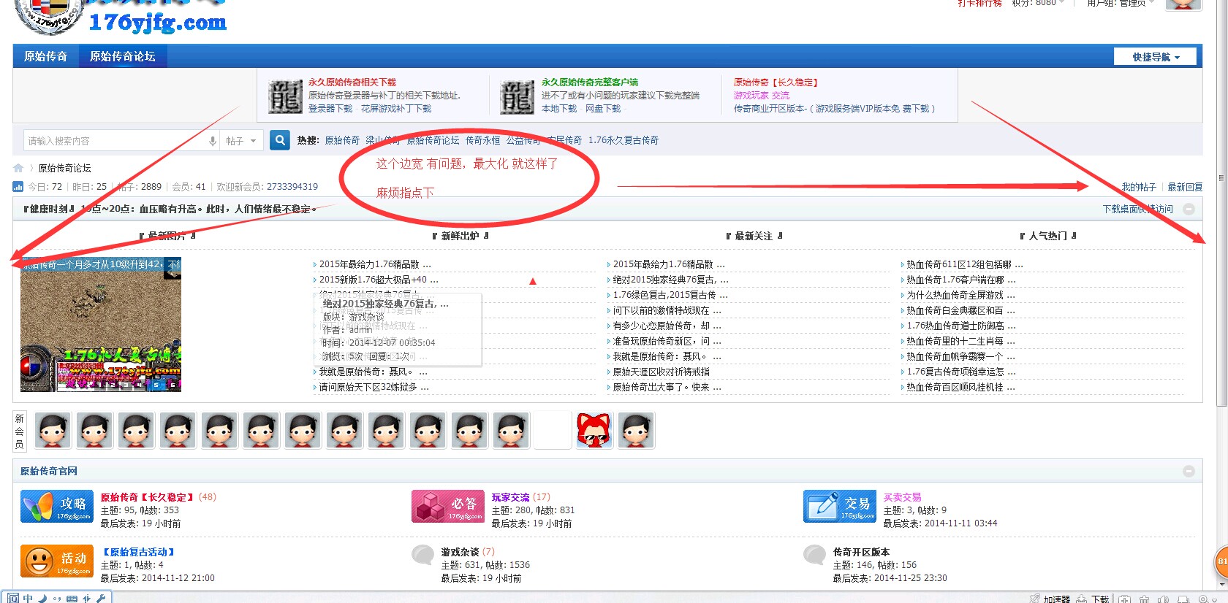Open 买卖交易 forum link
1228x603 pixels.
coord(902,497)
